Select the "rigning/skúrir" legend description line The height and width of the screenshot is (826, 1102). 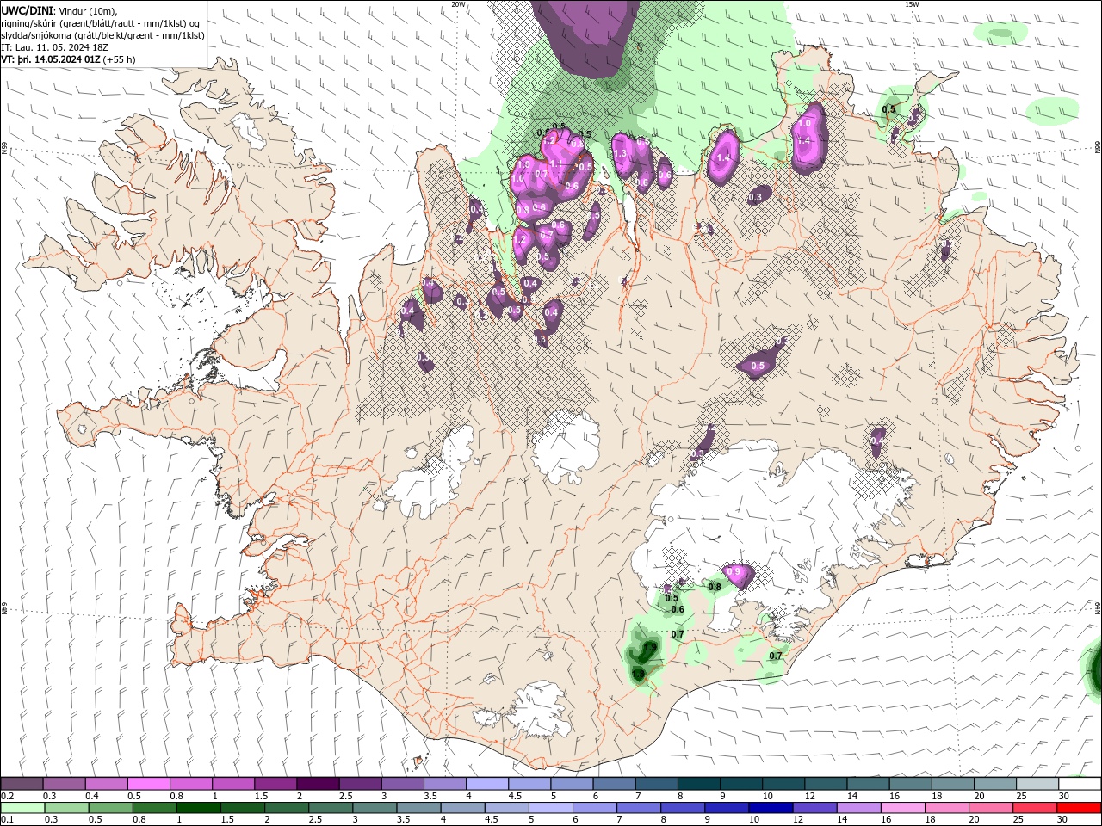click(101, 23)
